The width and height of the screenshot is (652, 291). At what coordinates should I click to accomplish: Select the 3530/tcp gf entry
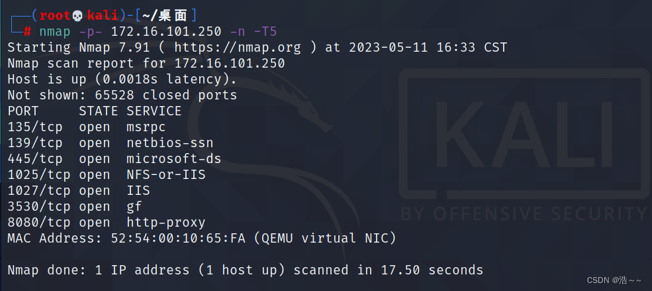[74, 206]
